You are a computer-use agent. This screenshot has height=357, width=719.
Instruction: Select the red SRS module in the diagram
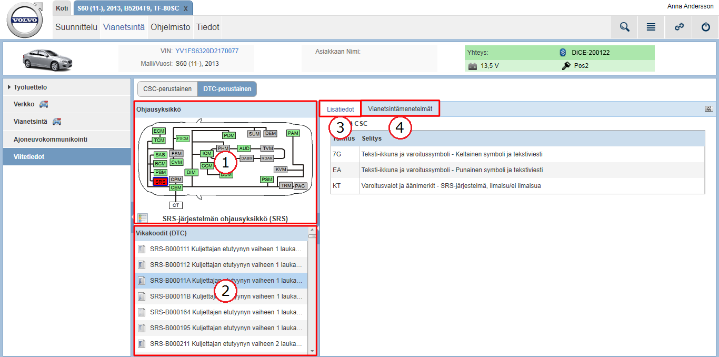[x=161, y=182]
